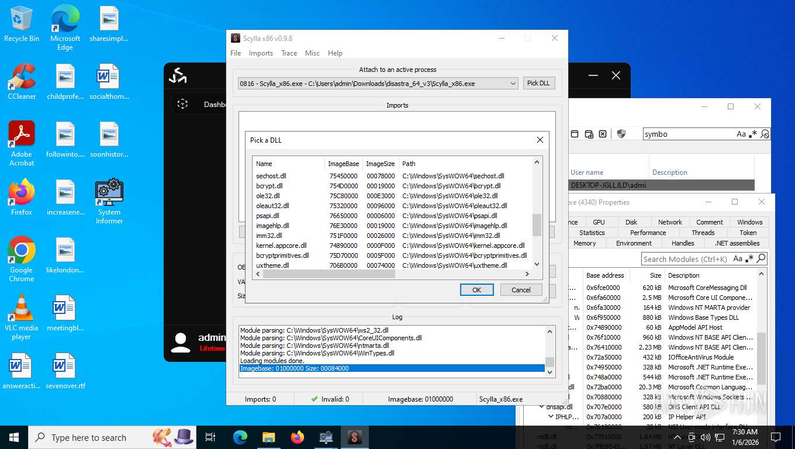Select Google Chrome desktop shortcut
This screenshot has width=795, height=449.
pyautogui.click(x=22, y=260)
